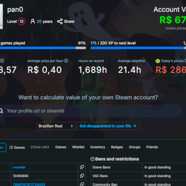
Task: Focus the Your profile url or steamid field
Action: [91, 111]
